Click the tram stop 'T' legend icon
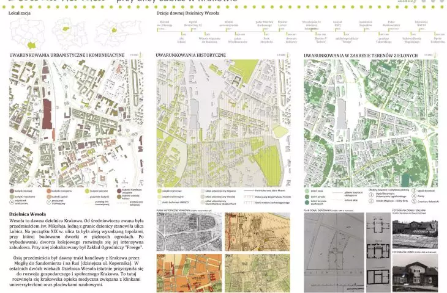Image resolution: width=447 pixels, height=293 pixels. point(49,202)
